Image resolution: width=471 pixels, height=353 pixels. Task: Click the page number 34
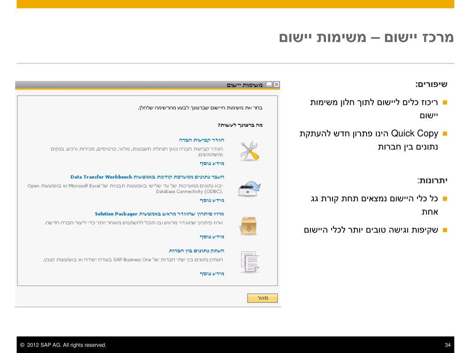click(448, 345)
